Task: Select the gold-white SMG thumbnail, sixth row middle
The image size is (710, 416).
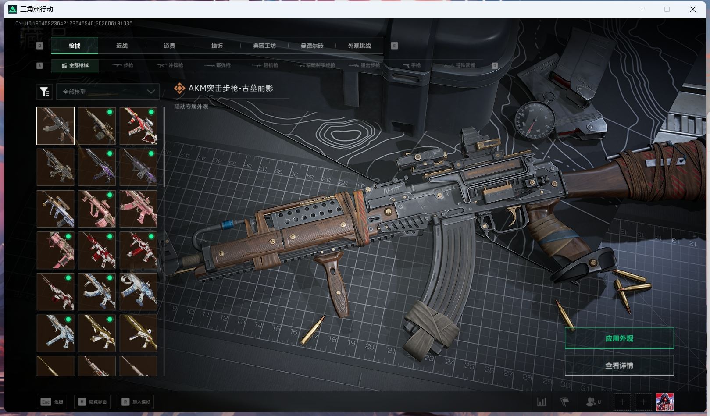Action: click(x=97, y=333)
